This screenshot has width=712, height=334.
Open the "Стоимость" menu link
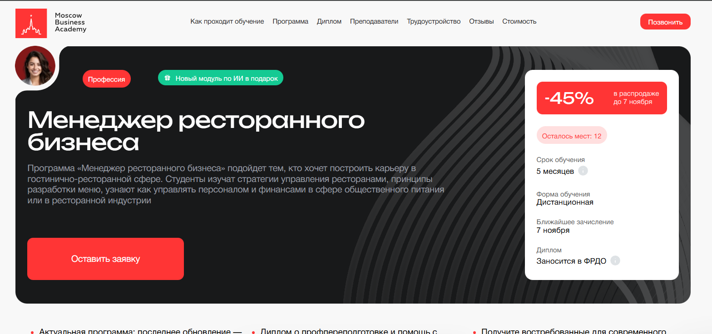coord(519,21)
